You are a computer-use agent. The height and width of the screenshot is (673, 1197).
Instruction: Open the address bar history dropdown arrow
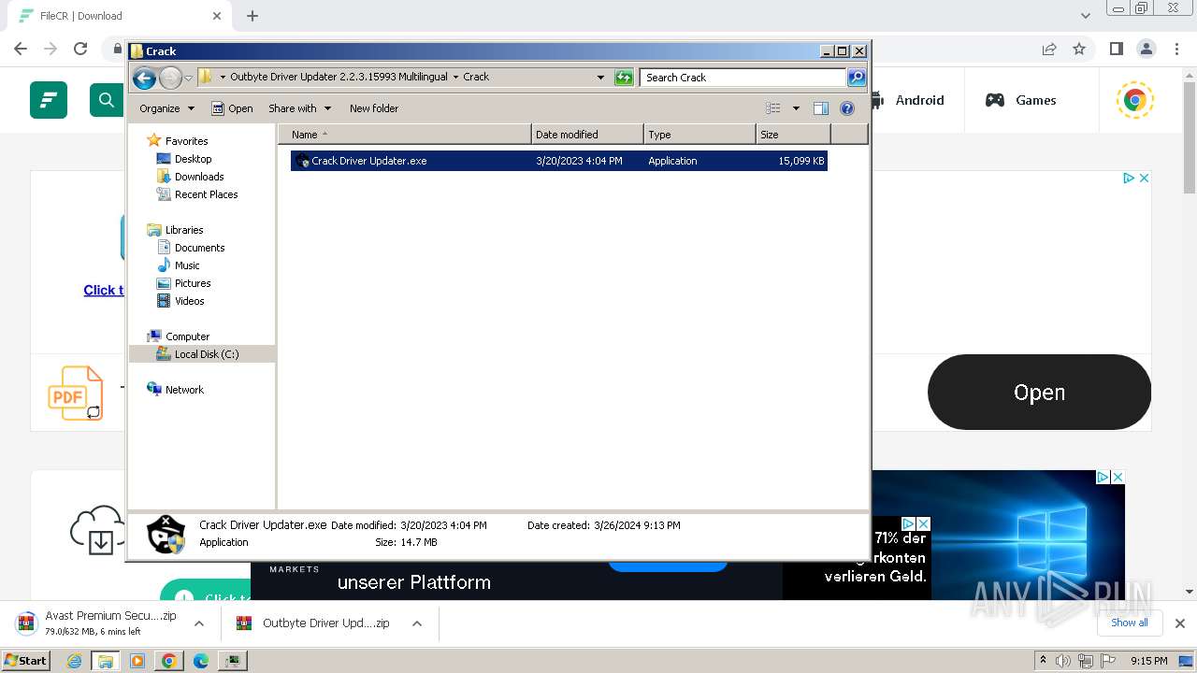(x=600, y=78)
